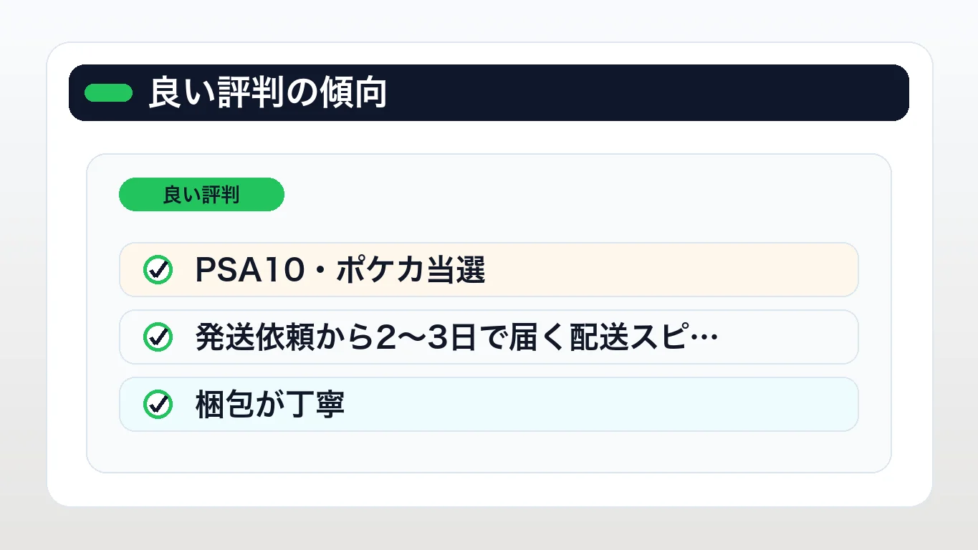The image size is (978, 550).
Task: Click the 良い評判の傾向 header title
Action: click(268, 93)
